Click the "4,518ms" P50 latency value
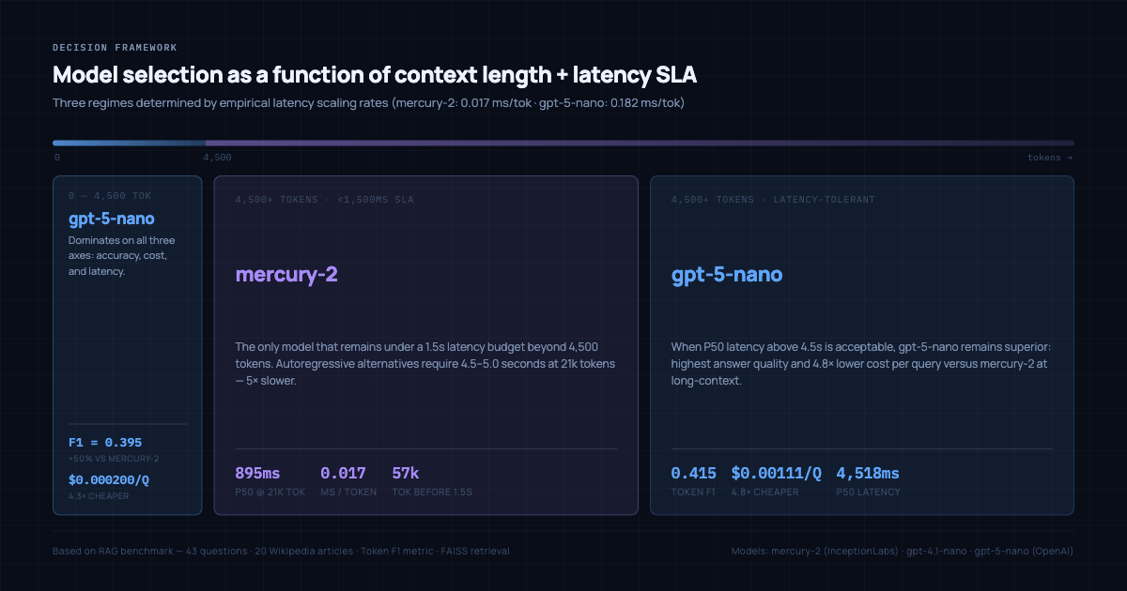 coord(867,474)
